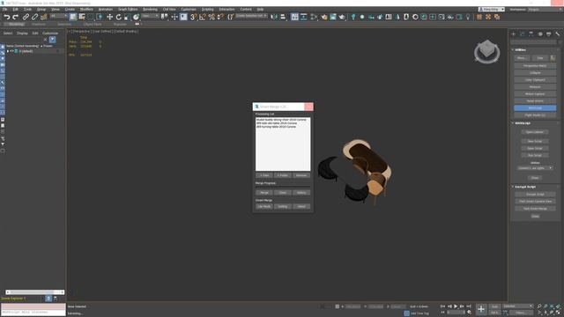The width and height of the screenshot is (564, 317).
Task: Activate the Select Object tool
Action: click(73, 17)
